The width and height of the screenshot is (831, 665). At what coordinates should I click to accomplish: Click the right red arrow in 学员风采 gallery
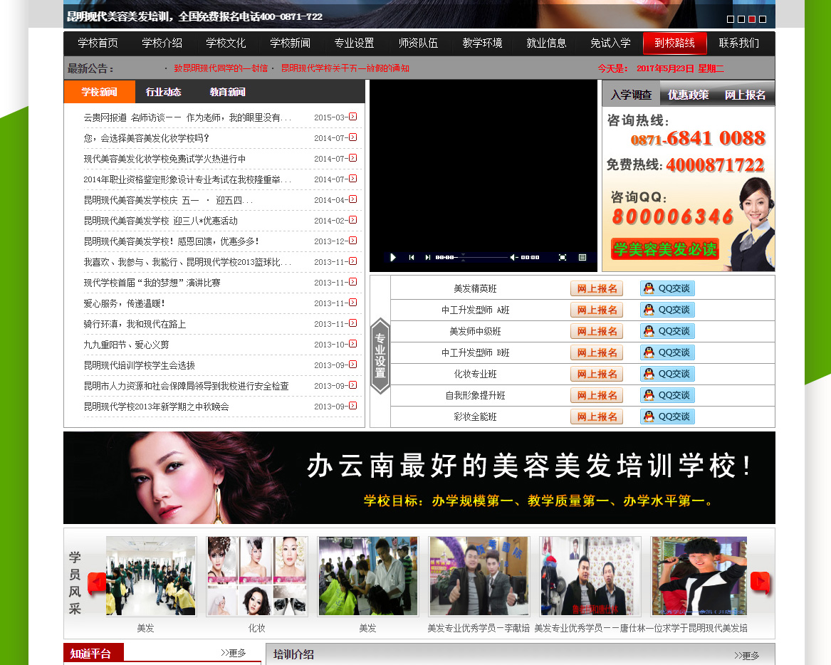(760, 584)
